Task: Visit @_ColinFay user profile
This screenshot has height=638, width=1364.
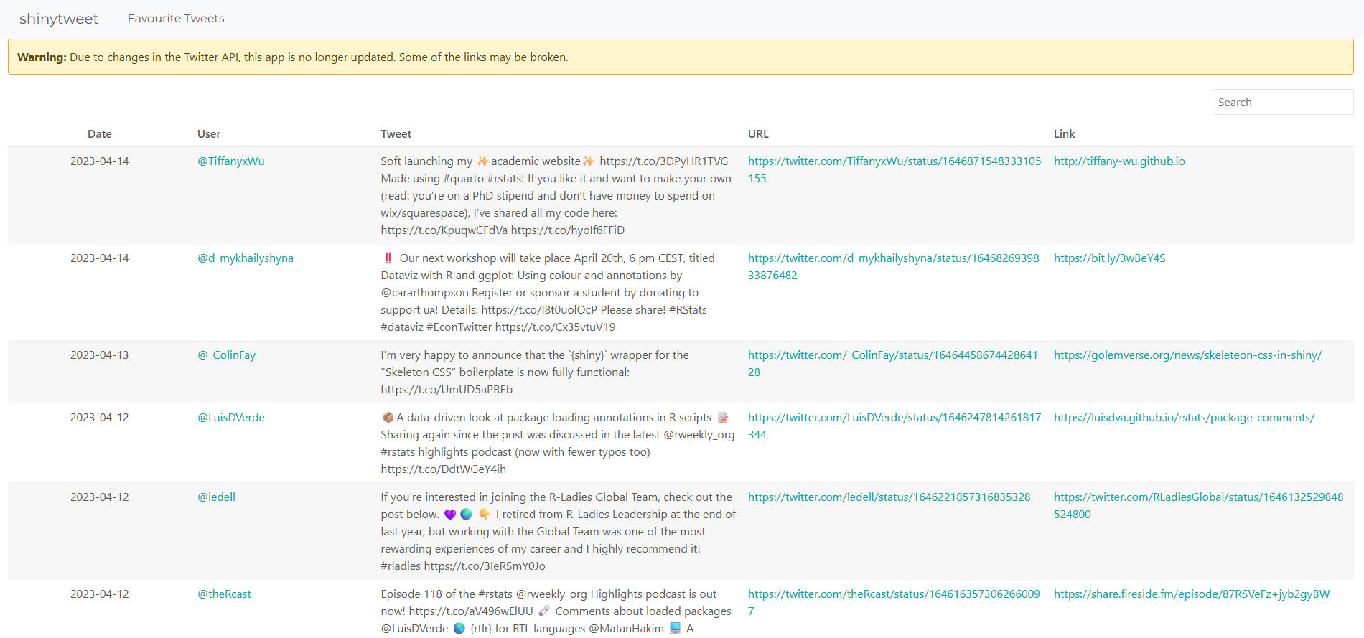Action: click(x=227, y=355)
